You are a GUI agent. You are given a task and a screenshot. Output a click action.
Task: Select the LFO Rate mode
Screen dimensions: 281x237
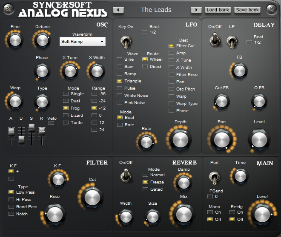(120, 124)
